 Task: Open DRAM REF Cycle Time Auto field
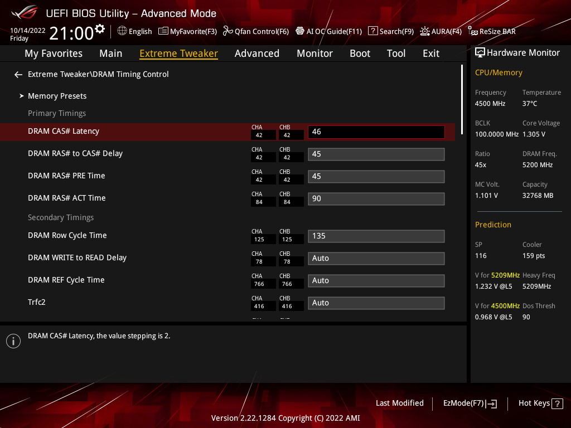point(376,281)
